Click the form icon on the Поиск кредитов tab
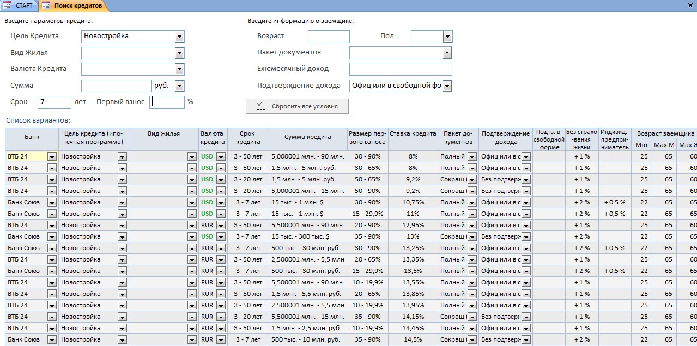 46,5
